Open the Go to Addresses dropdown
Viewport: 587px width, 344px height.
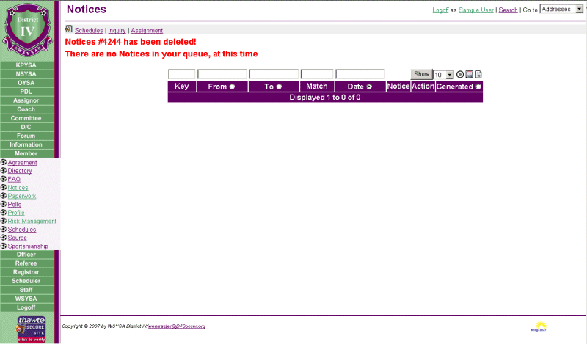coord(561,9)
